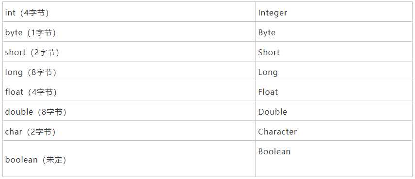415x179 pixels.
Task: Click the char (2字节) cell
Action: tap(129, 131)
